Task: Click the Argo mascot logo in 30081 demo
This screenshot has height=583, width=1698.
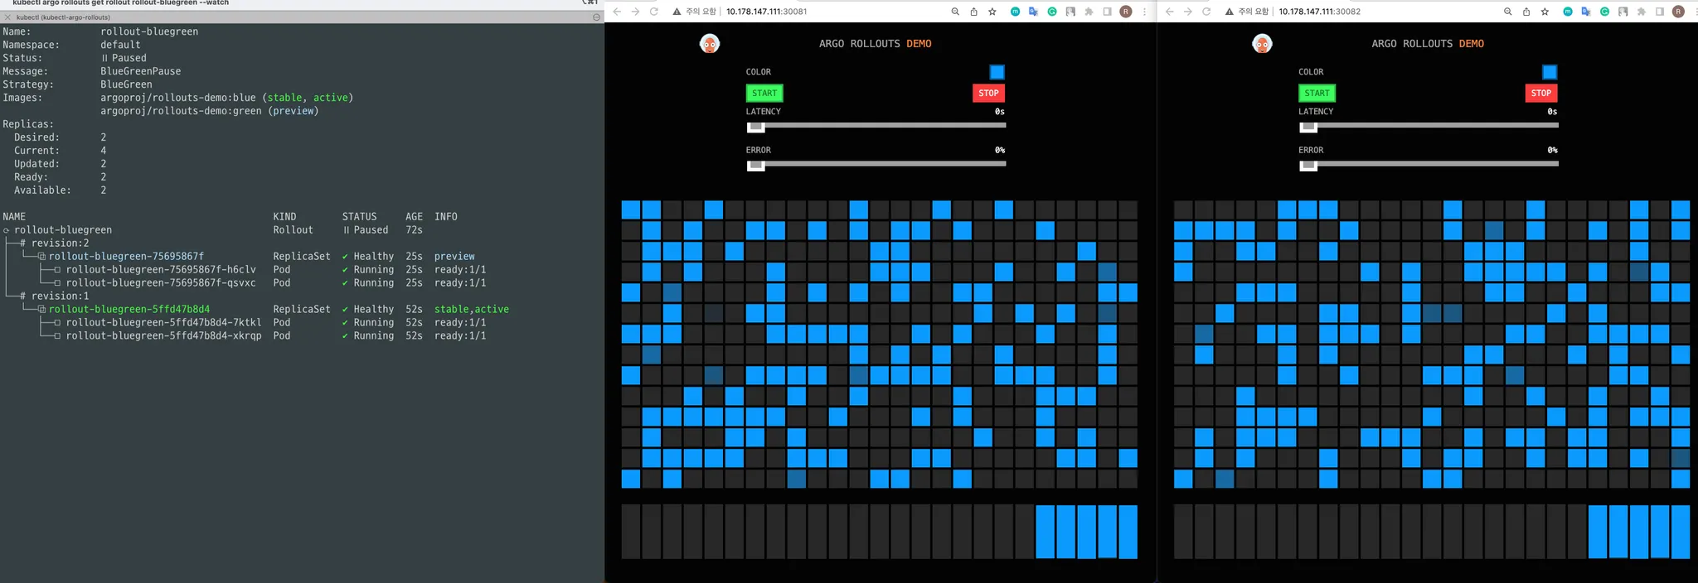Action: [710, 44]
